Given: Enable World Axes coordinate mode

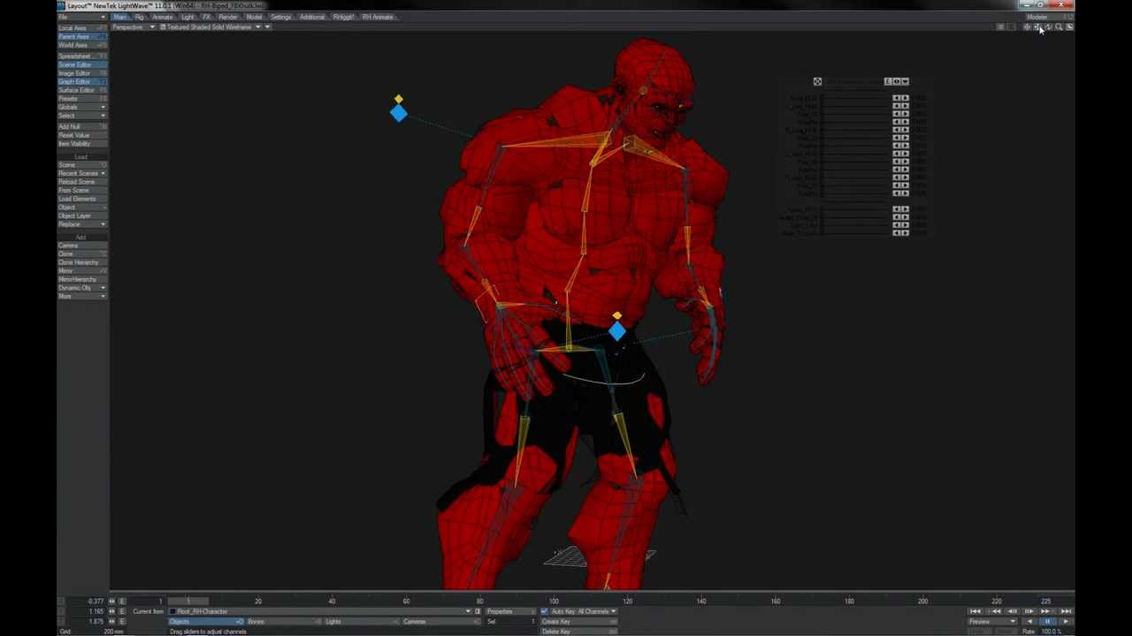Looking at the screenshot, I should pyautogui.click(x=82, y=45).
